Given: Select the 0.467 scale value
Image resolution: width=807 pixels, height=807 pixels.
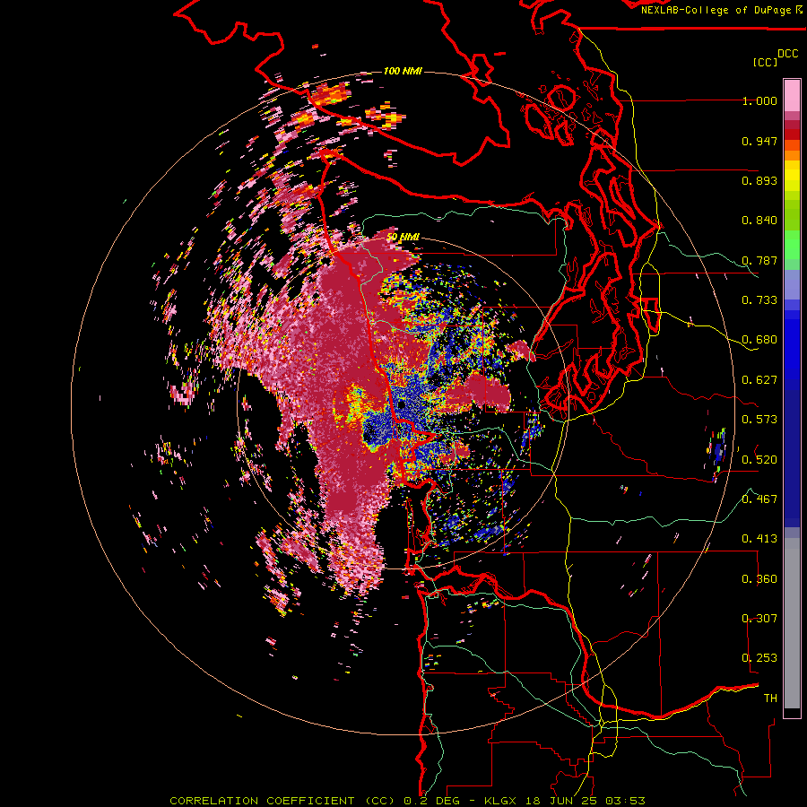Looking at the screenshot, I should (x=759, y=499).
